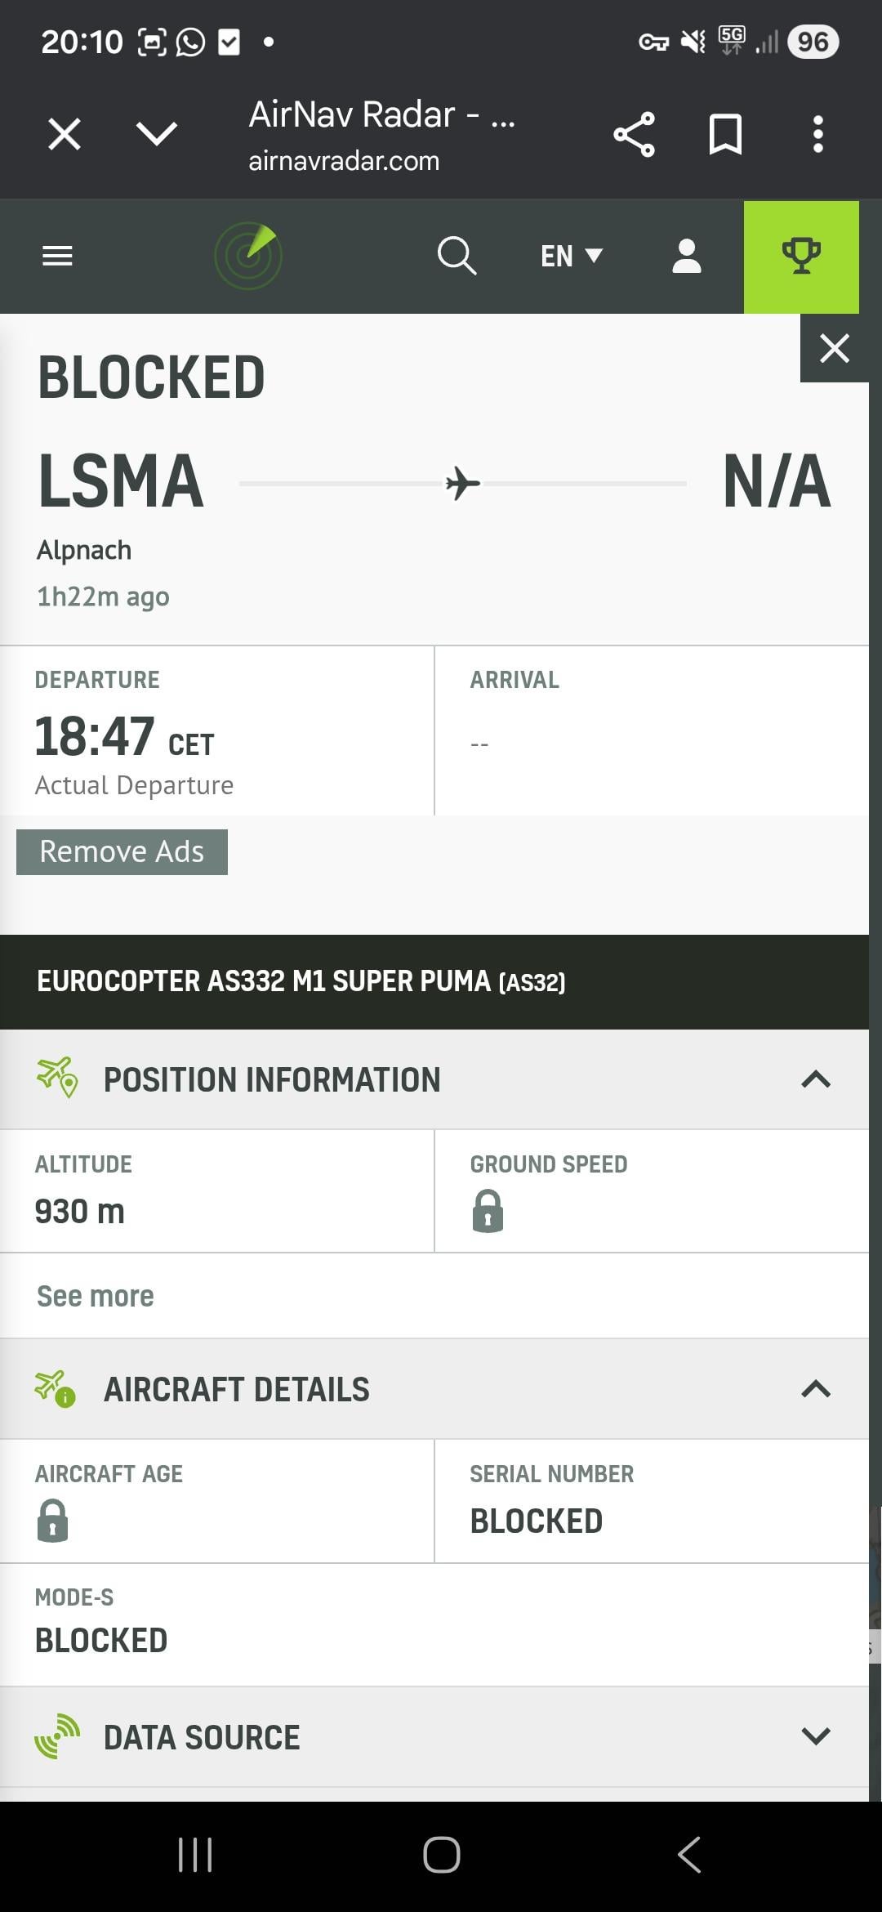Open the flight search magnifier
882x1912 pixels.
point(457,257)
